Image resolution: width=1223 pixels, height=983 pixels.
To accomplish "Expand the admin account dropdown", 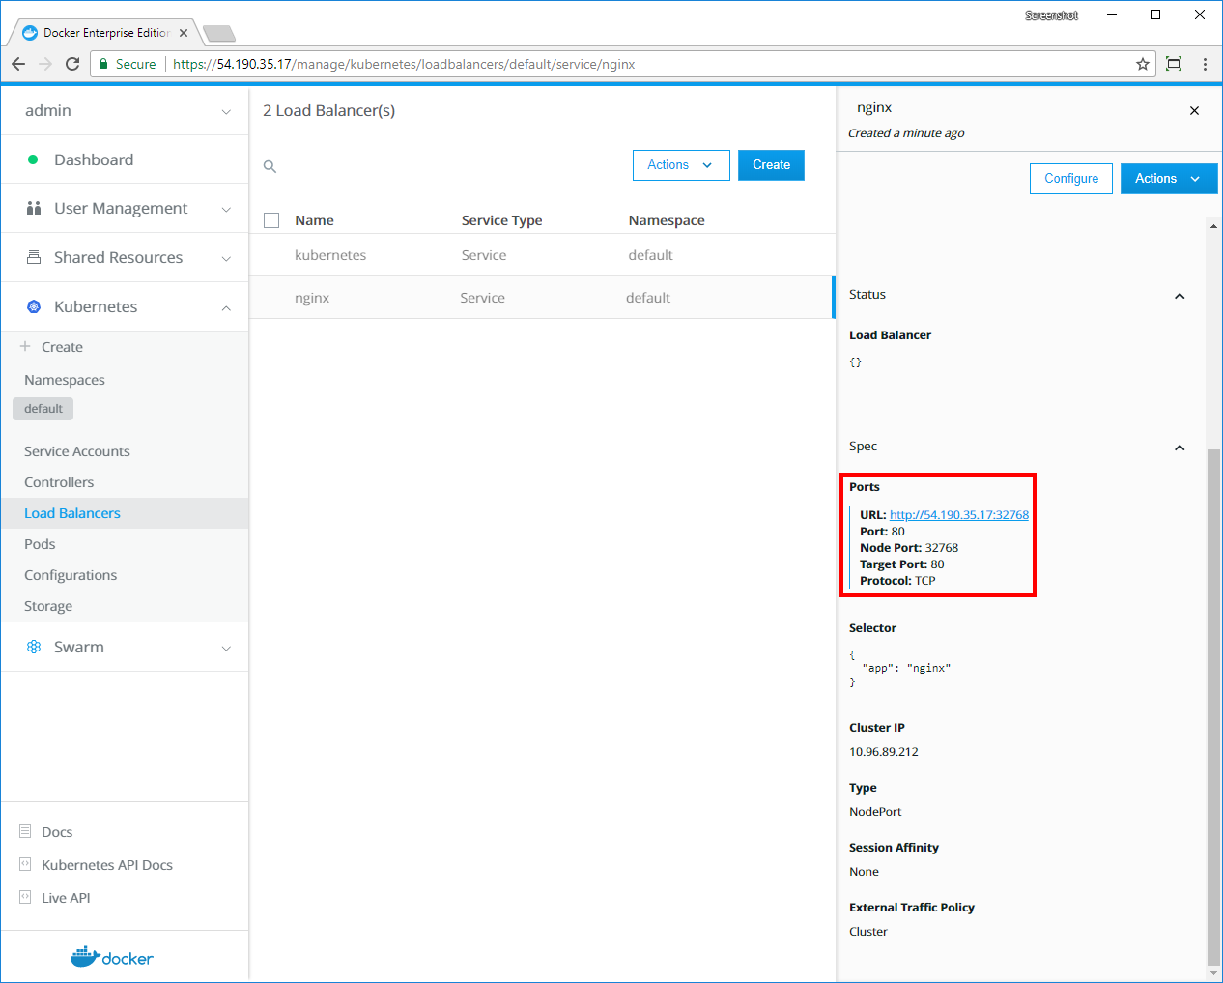I will coord(226,111).
